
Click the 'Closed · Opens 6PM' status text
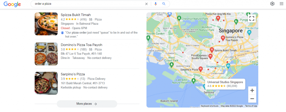[x=74, y=28]
